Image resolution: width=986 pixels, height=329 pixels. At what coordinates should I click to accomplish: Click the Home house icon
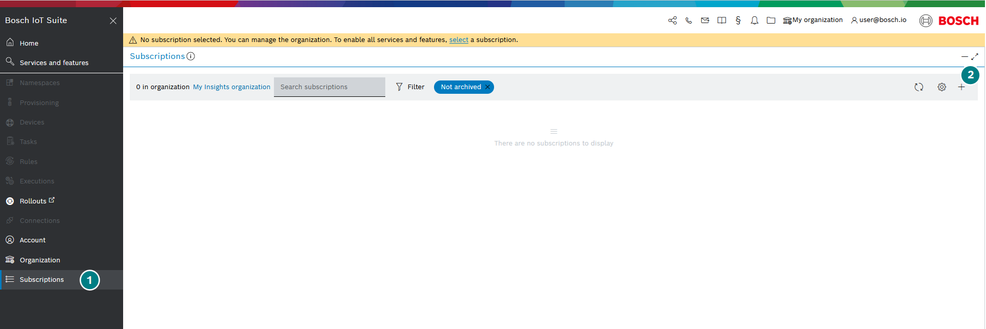[10, 43]
